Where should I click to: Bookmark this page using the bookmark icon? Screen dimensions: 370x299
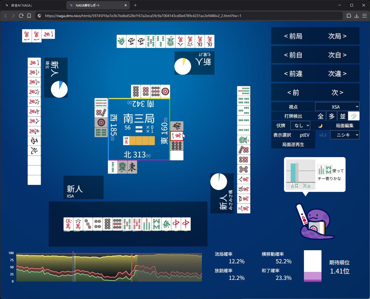(29, 16)
